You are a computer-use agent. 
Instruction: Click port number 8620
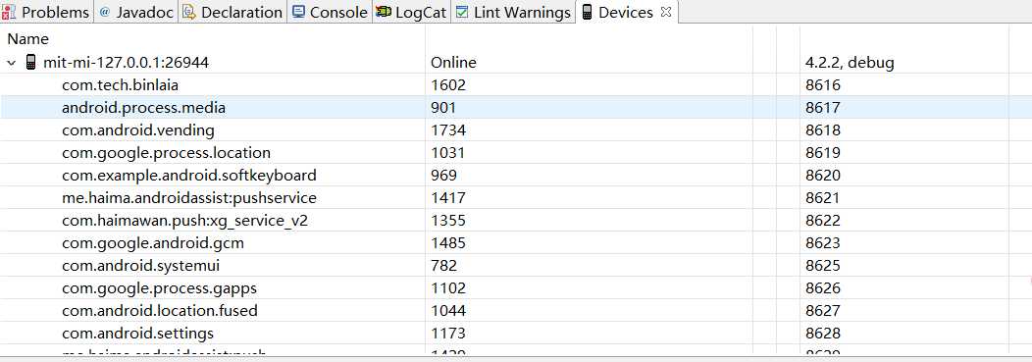point(823,175)
